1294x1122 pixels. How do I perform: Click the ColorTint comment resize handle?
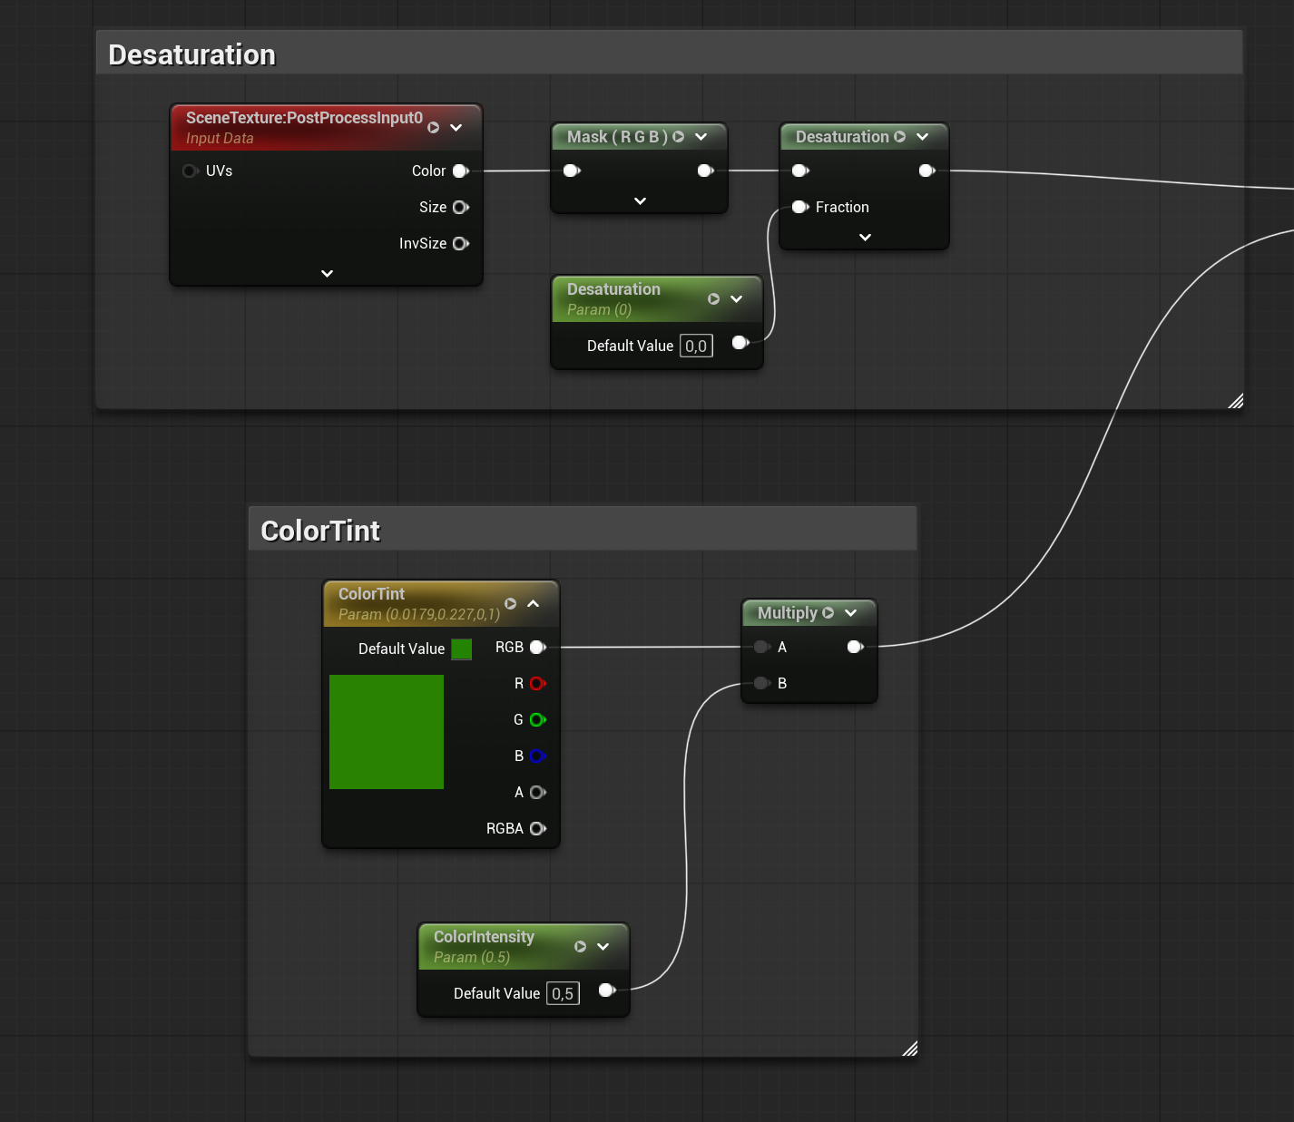(x=910, y=1049)
